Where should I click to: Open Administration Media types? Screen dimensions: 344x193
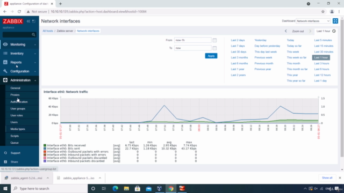[18, 129]
